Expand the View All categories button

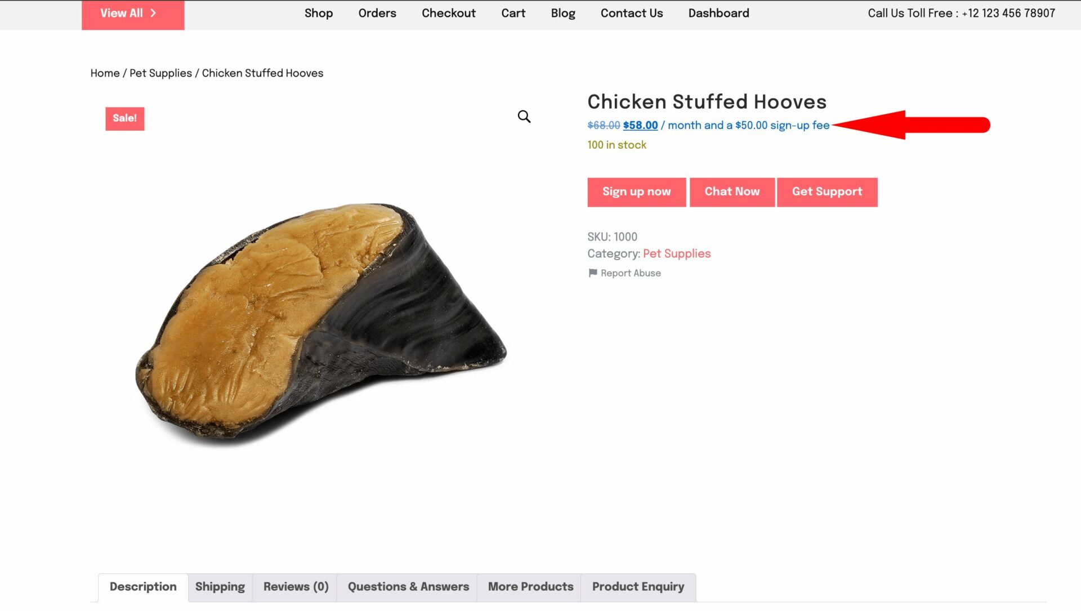[x=133, y=14]
